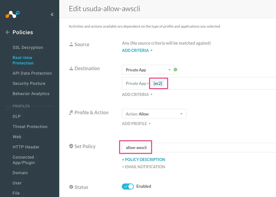The image size is (276, 197).
Task: Open SSL Decryption in the sidebar
Action: 28,47
